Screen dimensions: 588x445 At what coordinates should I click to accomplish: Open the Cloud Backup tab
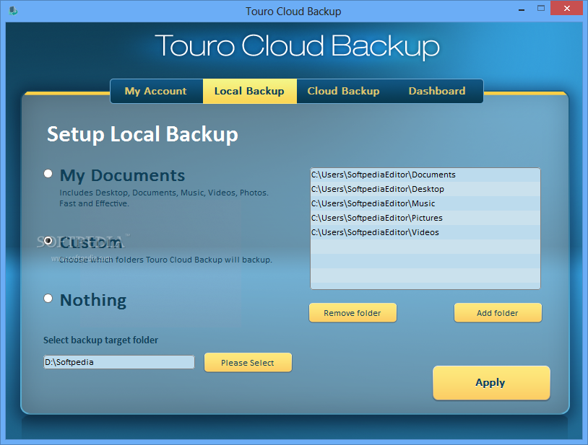click(x=343, y=91)
